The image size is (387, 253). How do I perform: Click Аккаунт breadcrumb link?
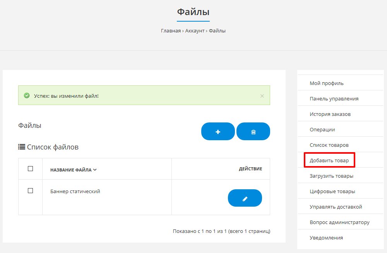pyautogui.click(x=195, y=31)
